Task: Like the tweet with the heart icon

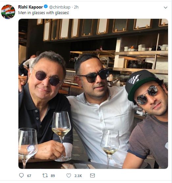Action: [69, 175]
